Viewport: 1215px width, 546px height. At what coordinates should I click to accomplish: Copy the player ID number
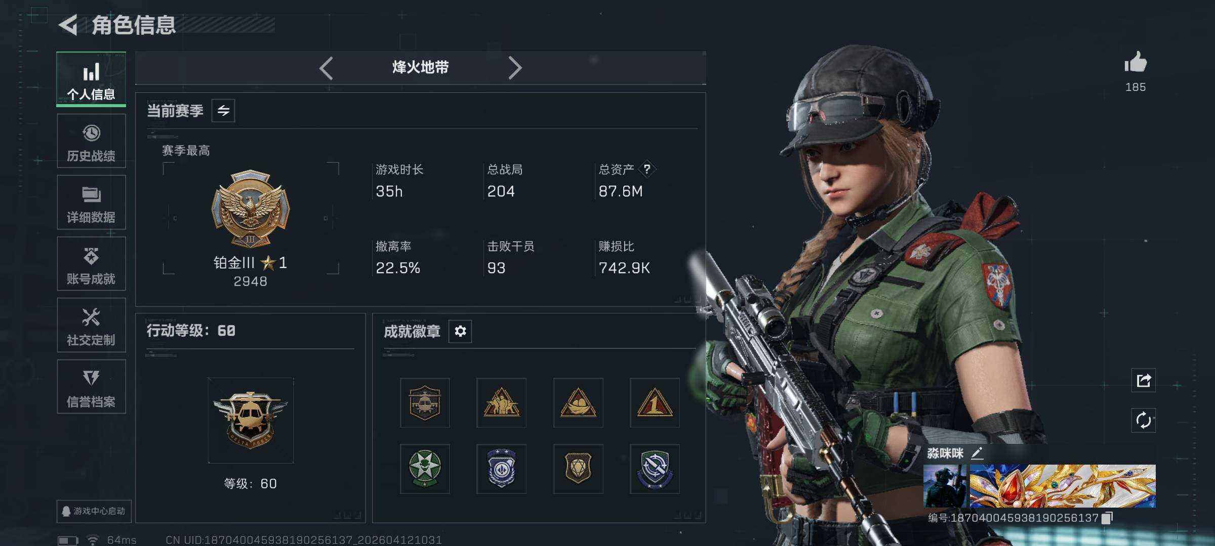[x=1107, y=518]
